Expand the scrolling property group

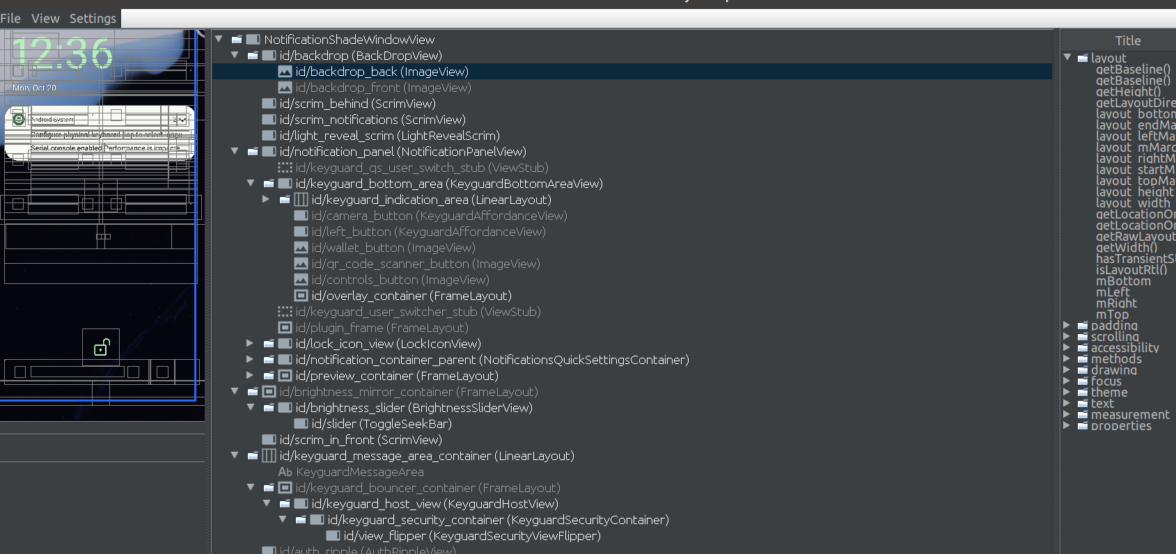coord(1067,336)
